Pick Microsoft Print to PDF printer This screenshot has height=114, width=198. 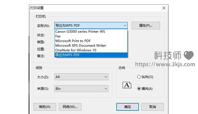(x=73, y=41)
